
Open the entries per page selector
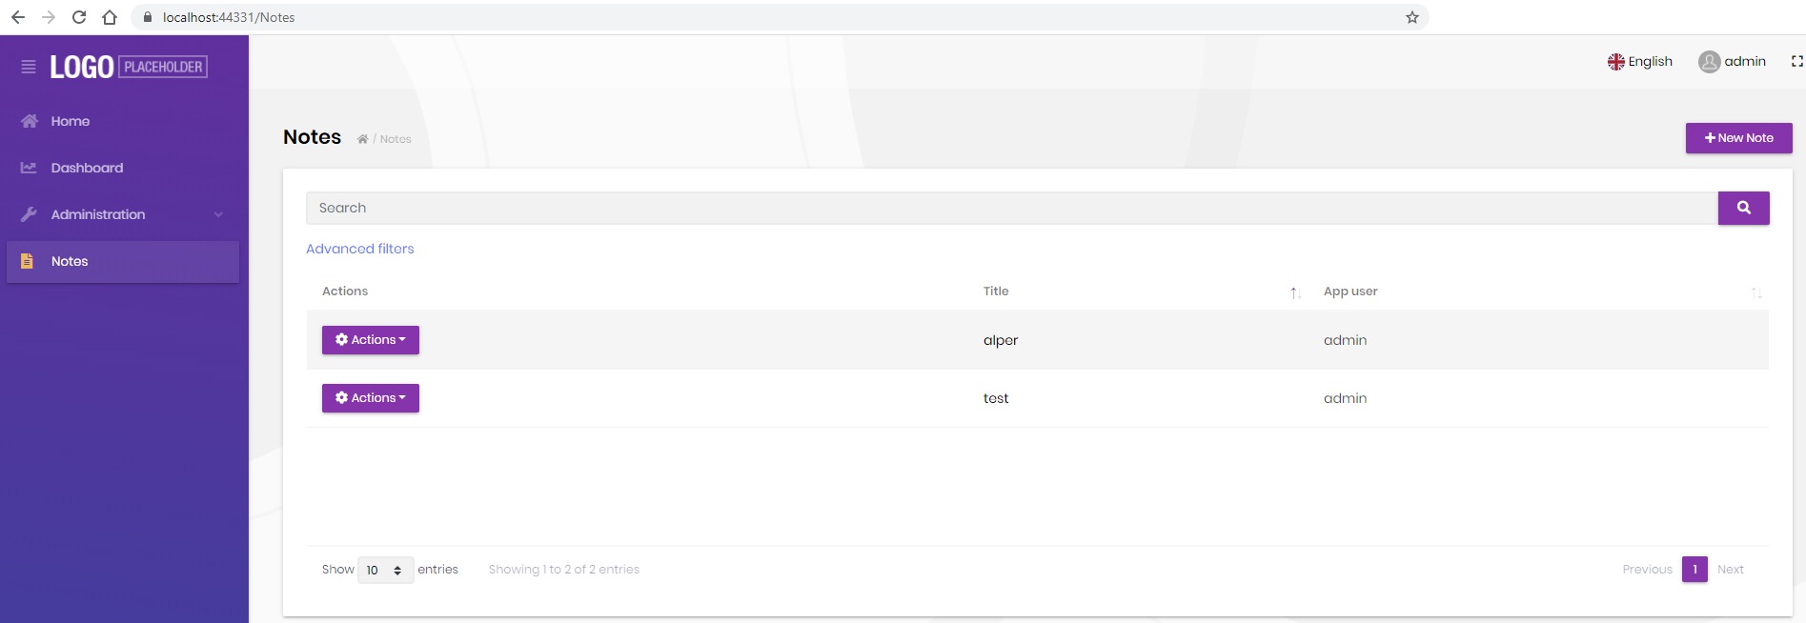[x=385, y=570]
